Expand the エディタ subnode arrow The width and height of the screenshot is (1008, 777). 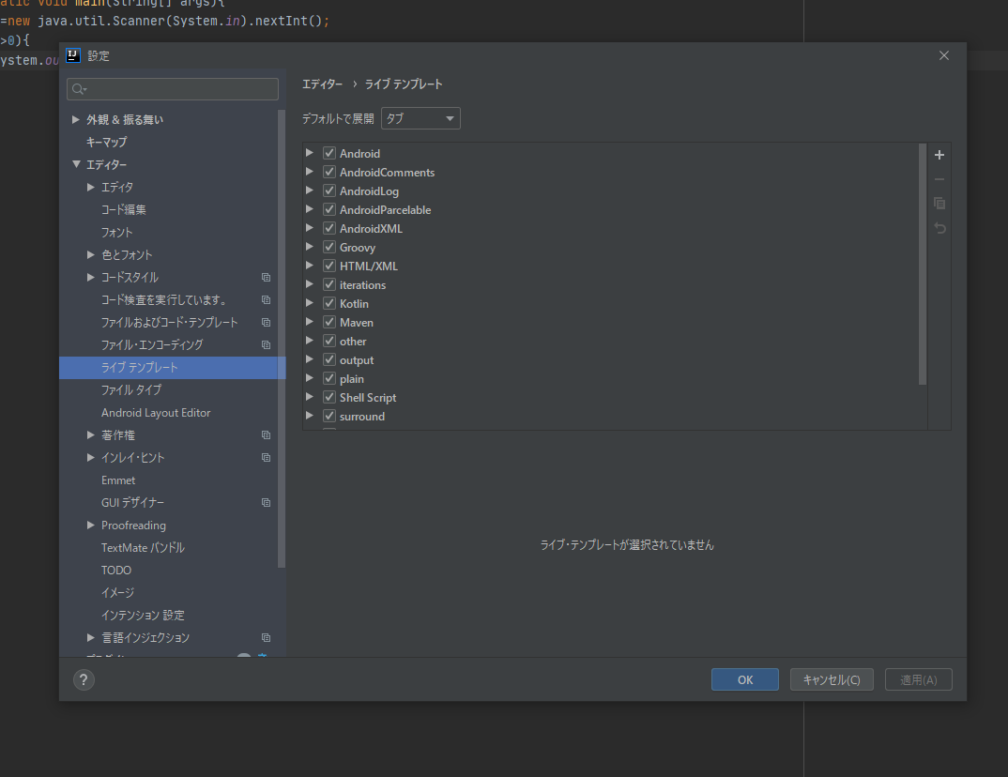(x=91, y=187)
